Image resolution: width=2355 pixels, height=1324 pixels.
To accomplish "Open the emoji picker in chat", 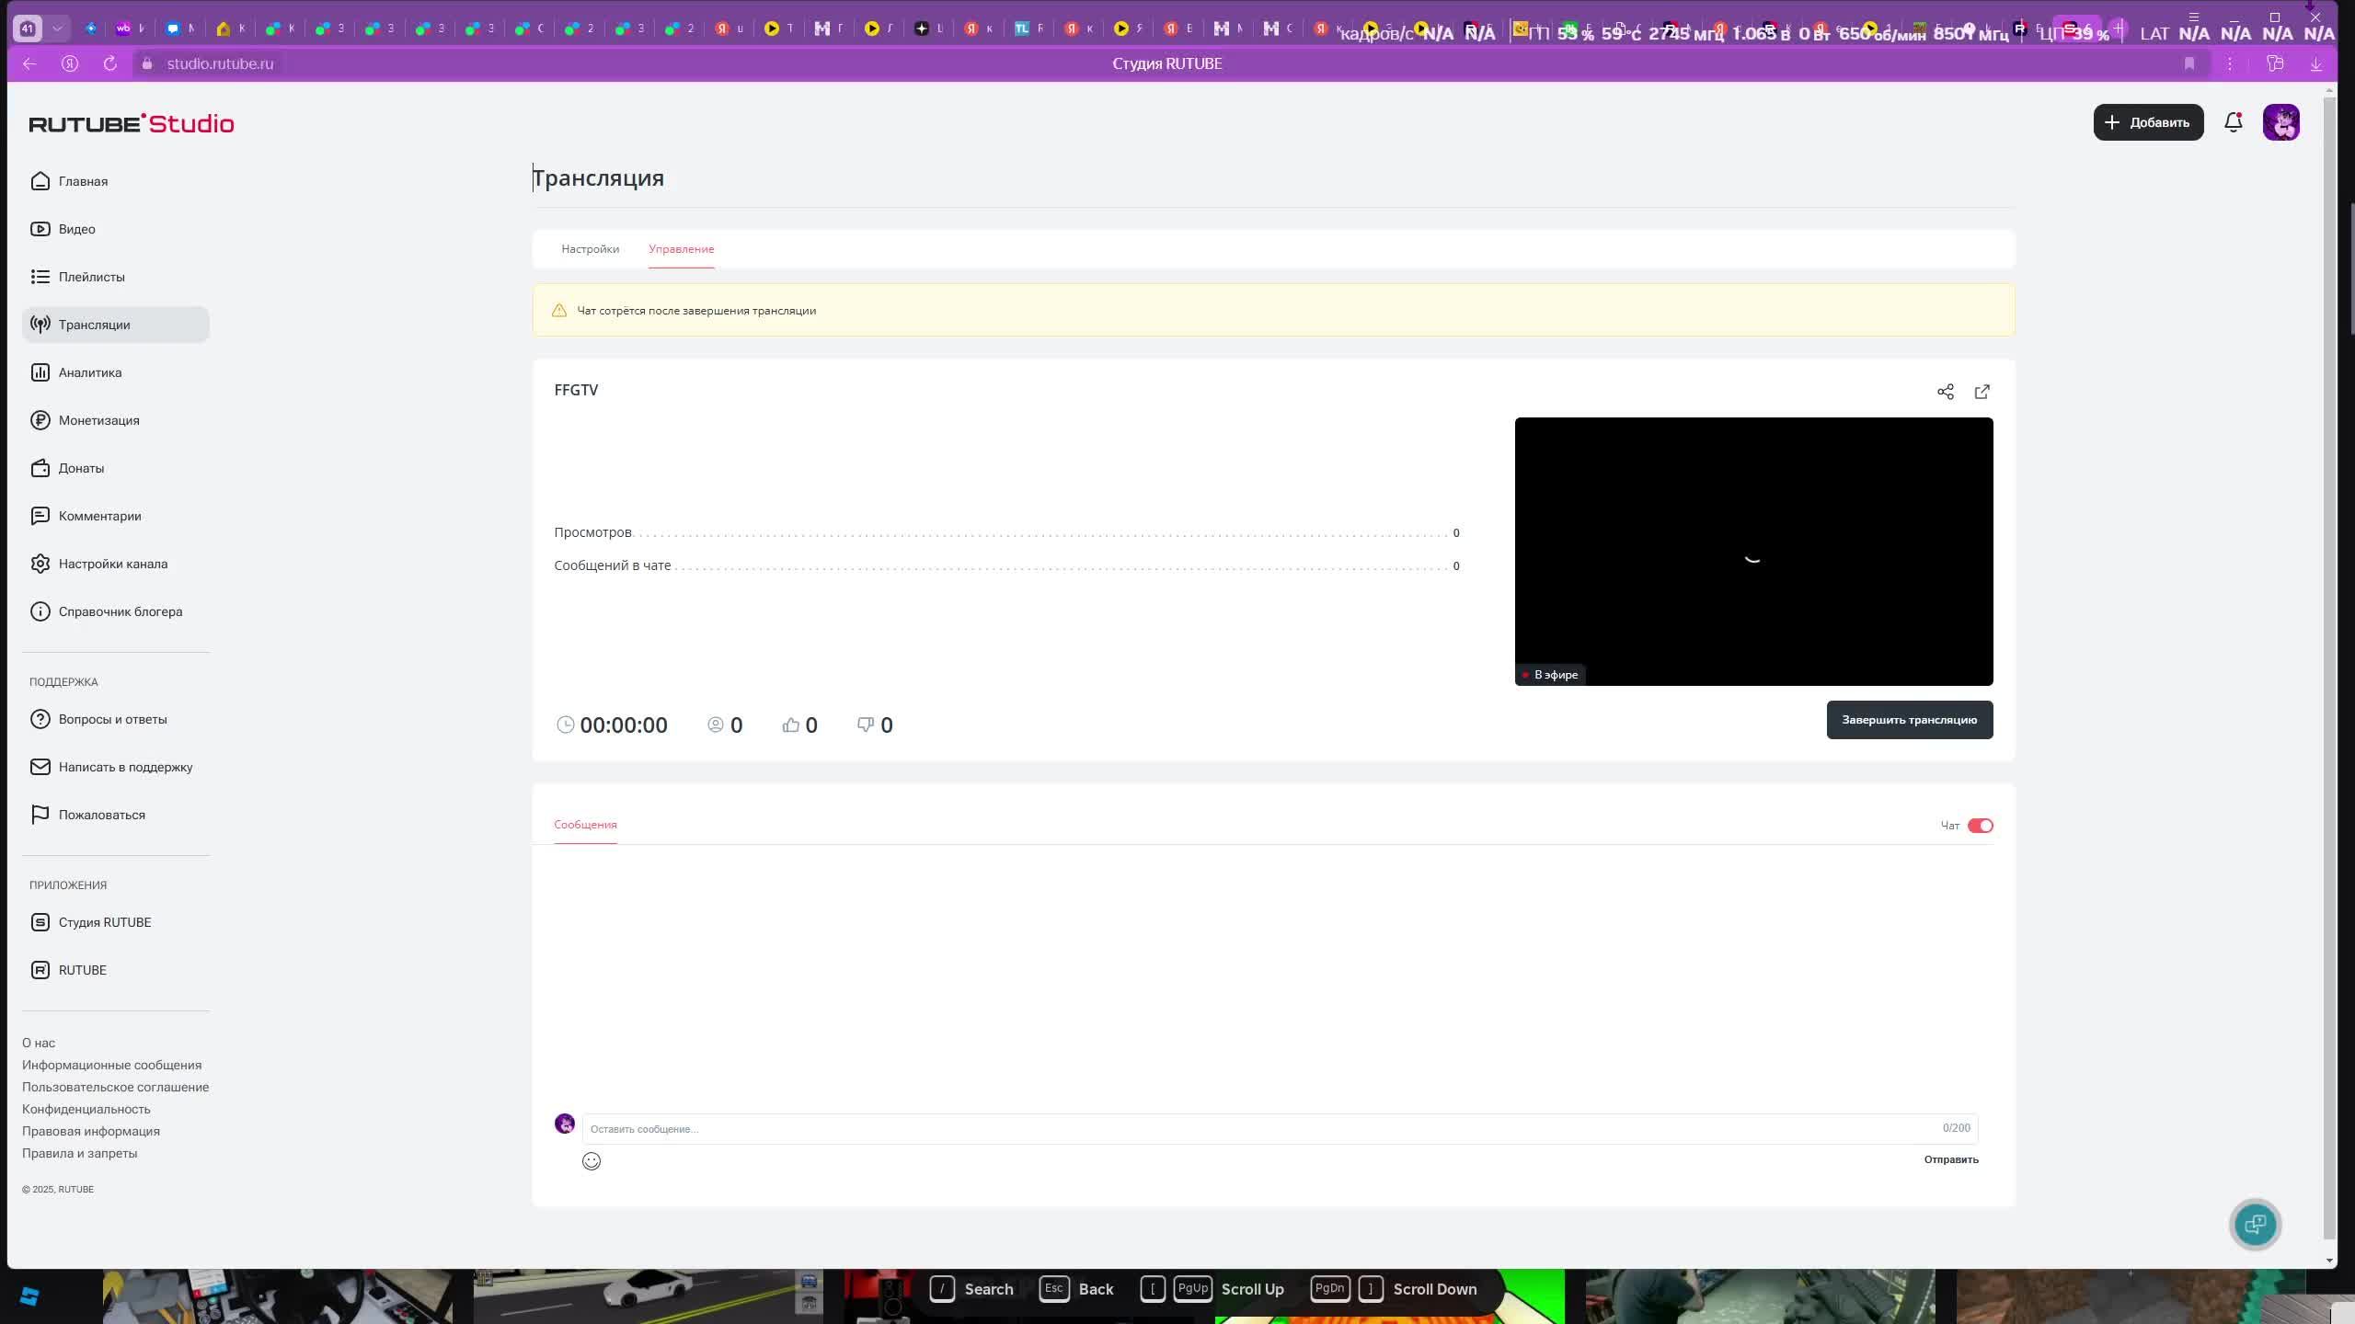I will point(592,1161).
